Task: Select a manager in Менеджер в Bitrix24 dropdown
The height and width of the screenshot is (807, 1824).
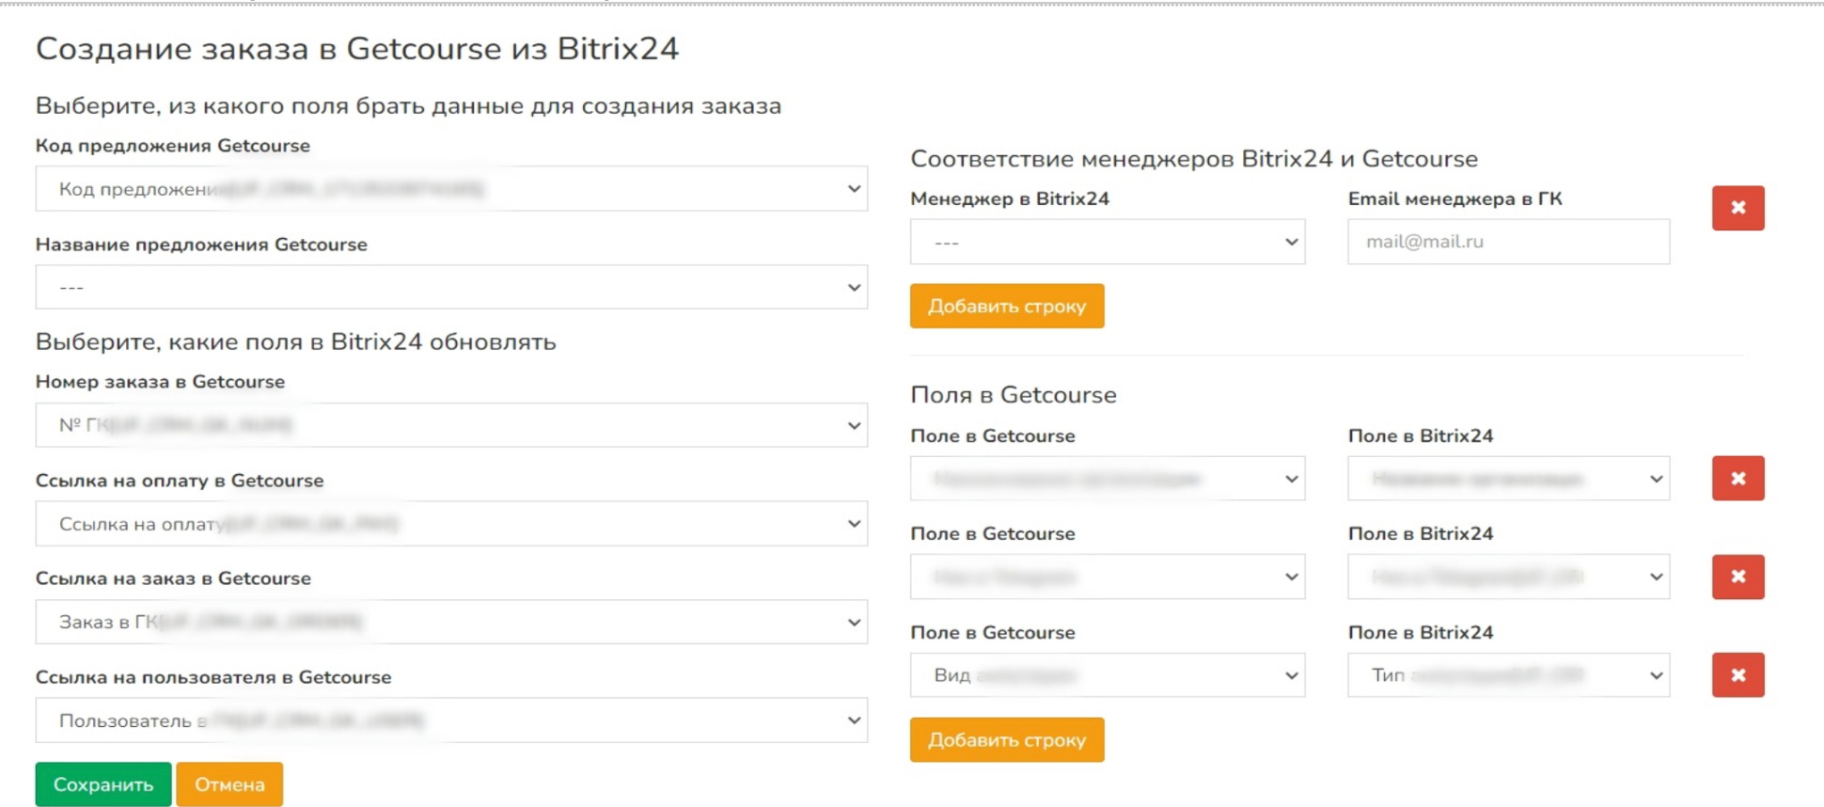Action: pyautogui.click(x=1107, y=242)
